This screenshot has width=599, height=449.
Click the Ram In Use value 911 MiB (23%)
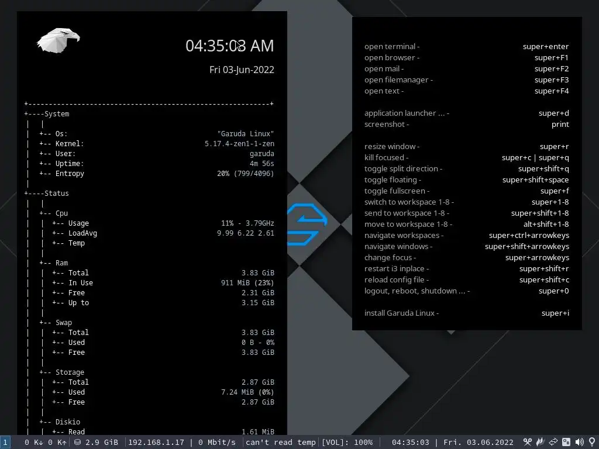[x=247, y=282]
